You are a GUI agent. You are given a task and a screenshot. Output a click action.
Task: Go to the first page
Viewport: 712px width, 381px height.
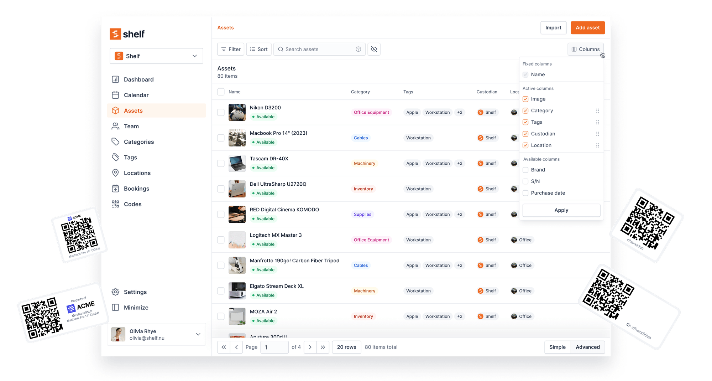tap(224, 347)
